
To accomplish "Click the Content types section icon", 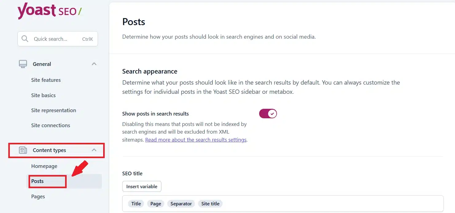I will click(x=22, y=150).
